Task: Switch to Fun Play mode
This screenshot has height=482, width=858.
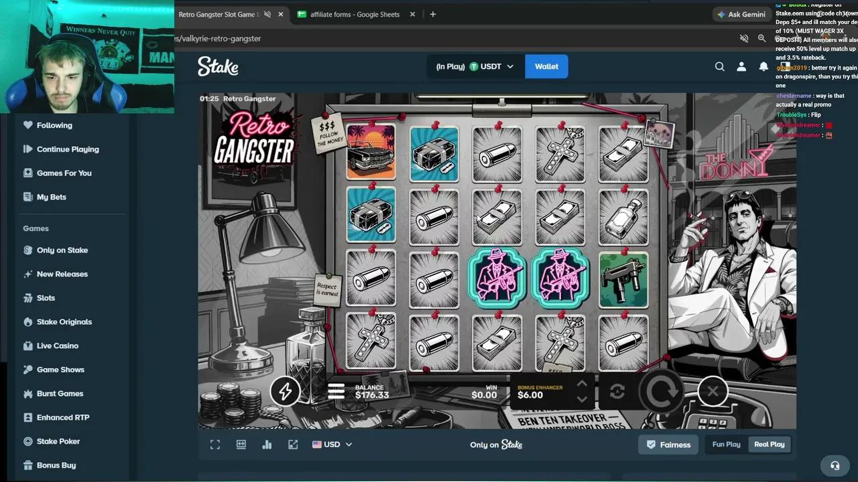Action: pos(726,445)
